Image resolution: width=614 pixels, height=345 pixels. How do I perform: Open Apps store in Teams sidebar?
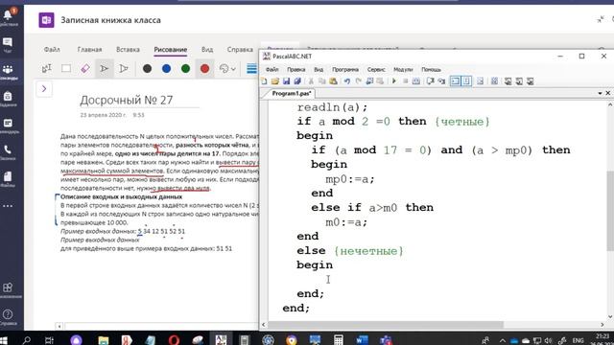(x=8, y=290)
